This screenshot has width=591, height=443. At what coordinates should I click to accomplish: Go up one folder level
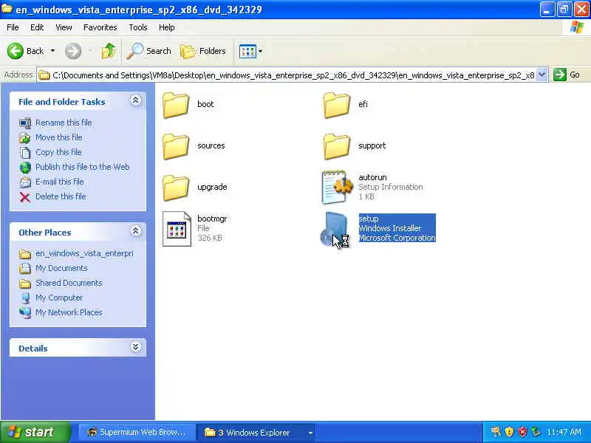[x=109, y=51]
